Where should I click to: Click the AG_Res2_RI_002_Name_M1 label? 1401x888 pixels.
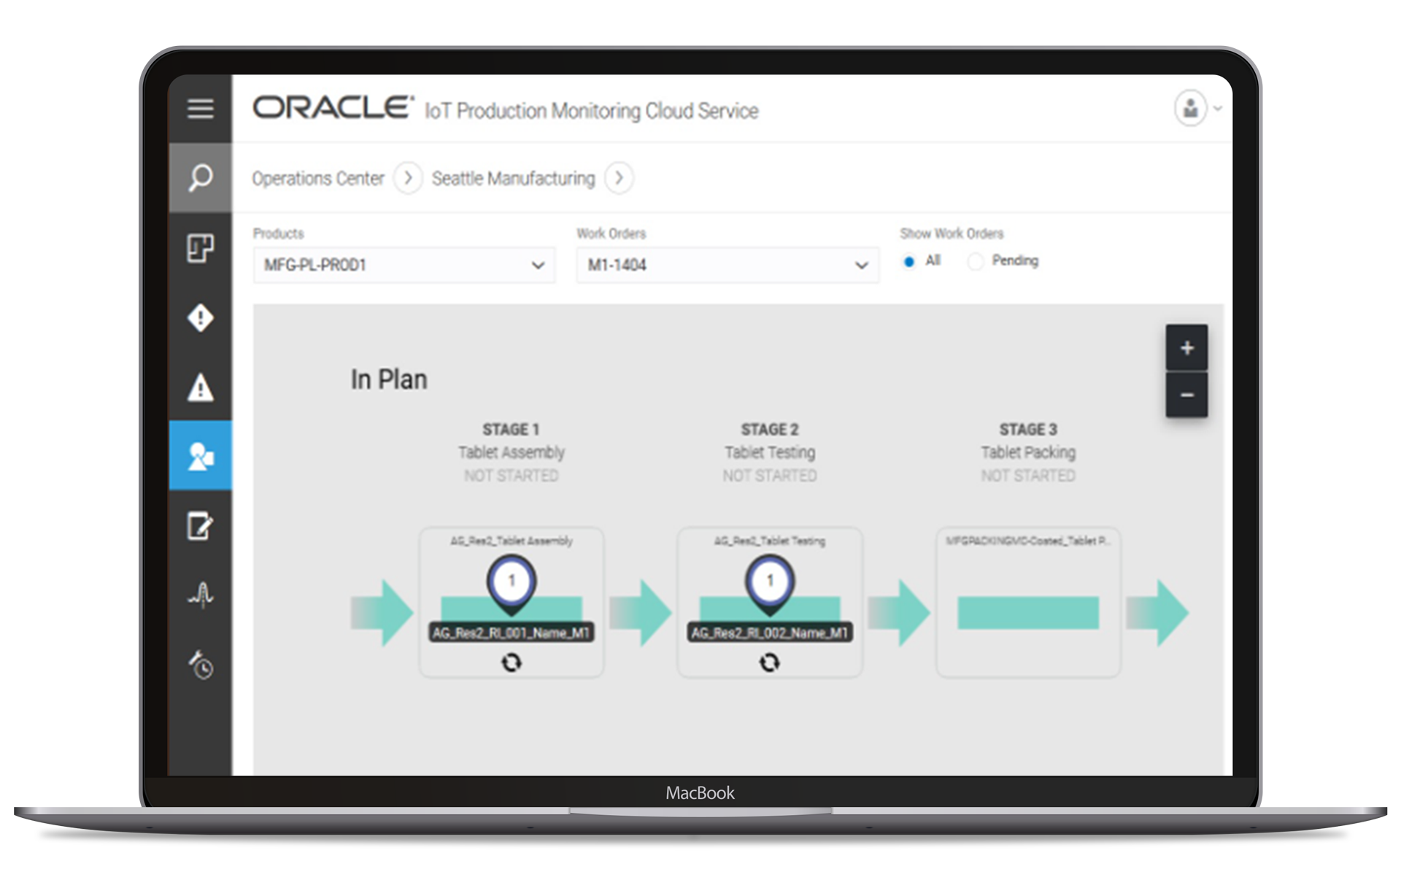[x=769, y=633]
